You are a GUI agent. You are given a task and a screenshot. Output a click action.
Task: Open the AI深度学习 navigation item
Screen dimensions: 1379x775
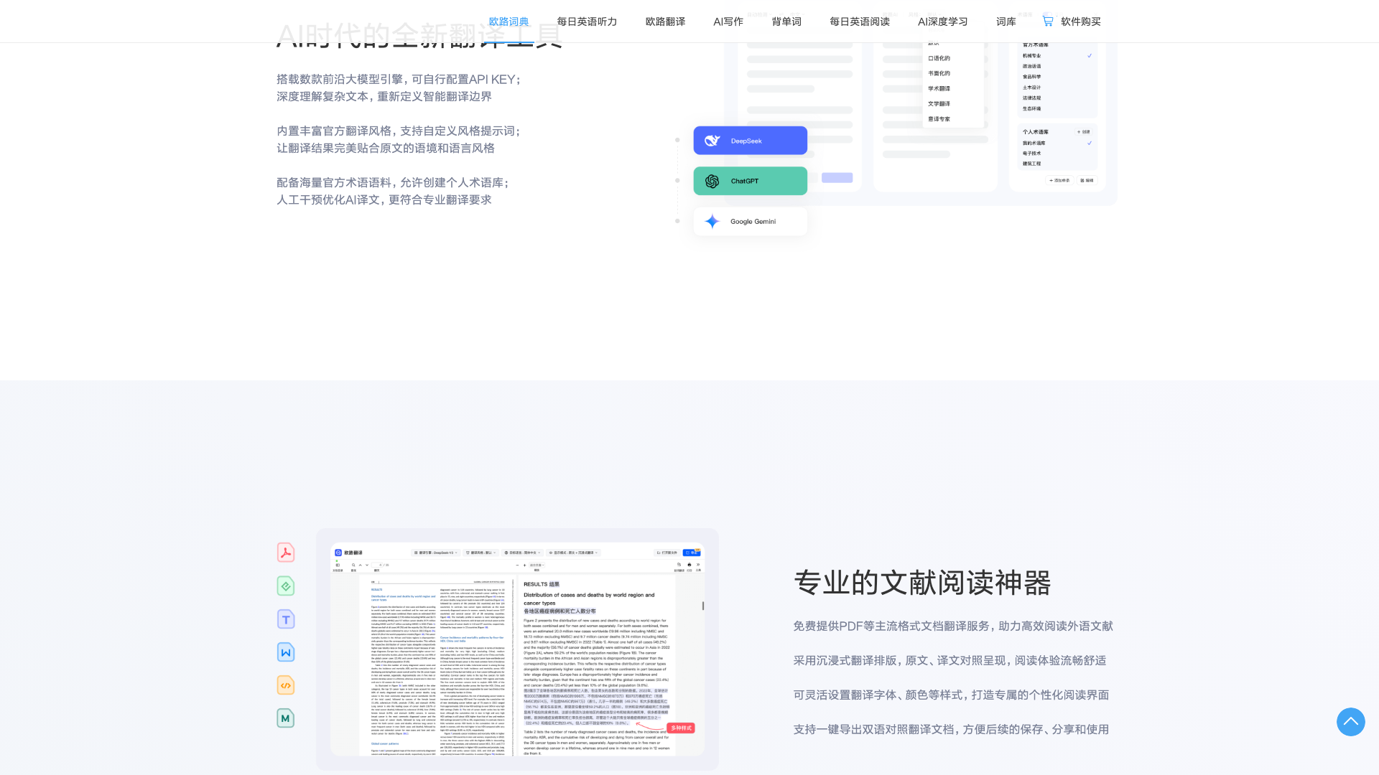click(943, 22)
